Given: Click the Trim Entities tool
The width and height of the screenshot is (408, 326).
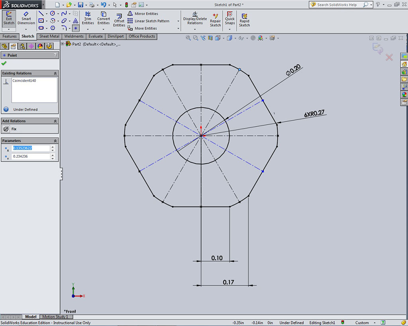Looking at the screenshot, I should pyautogui.click(x=88, y=18).
